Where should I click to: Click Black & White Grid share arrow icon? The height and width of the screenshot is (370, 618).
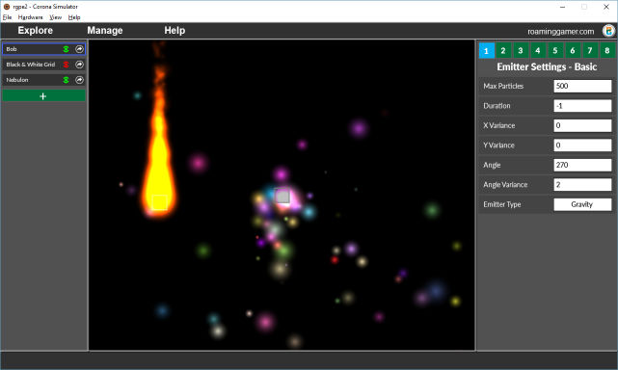(79, 65)
